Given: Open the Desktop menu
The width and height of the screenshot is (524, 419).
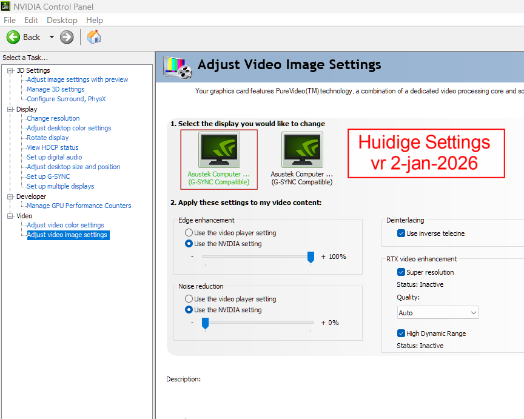Looking at the screenshot, I should 62,21.
